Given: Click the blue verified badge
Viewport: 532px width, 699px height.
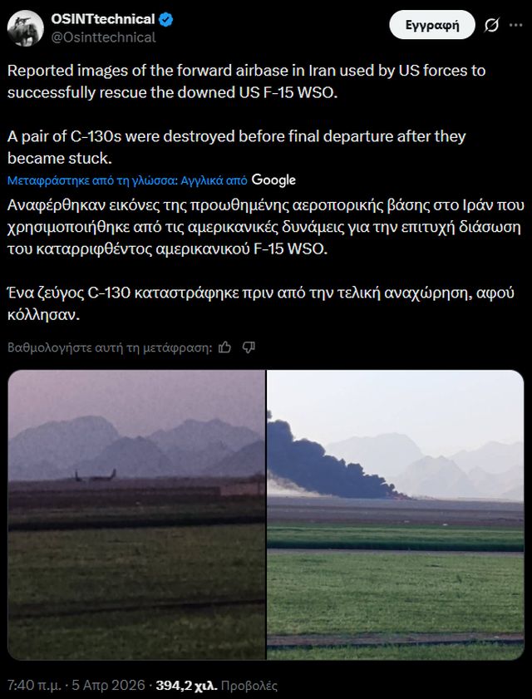Looking at the screenshot, I should (x=166, y=20).
